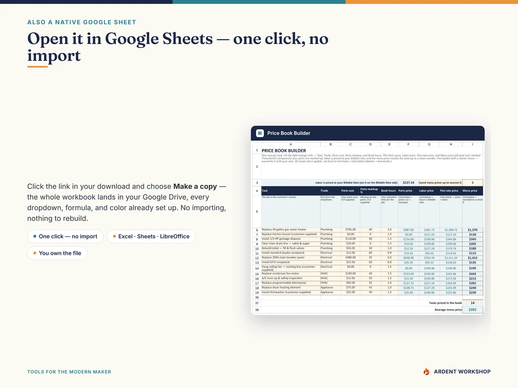Click the 'Trade' column header cell

331,191
